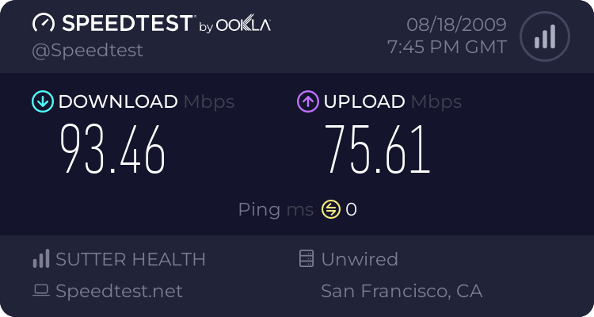
Task: Open the Speedtest.net link
Action: (119, 291)
